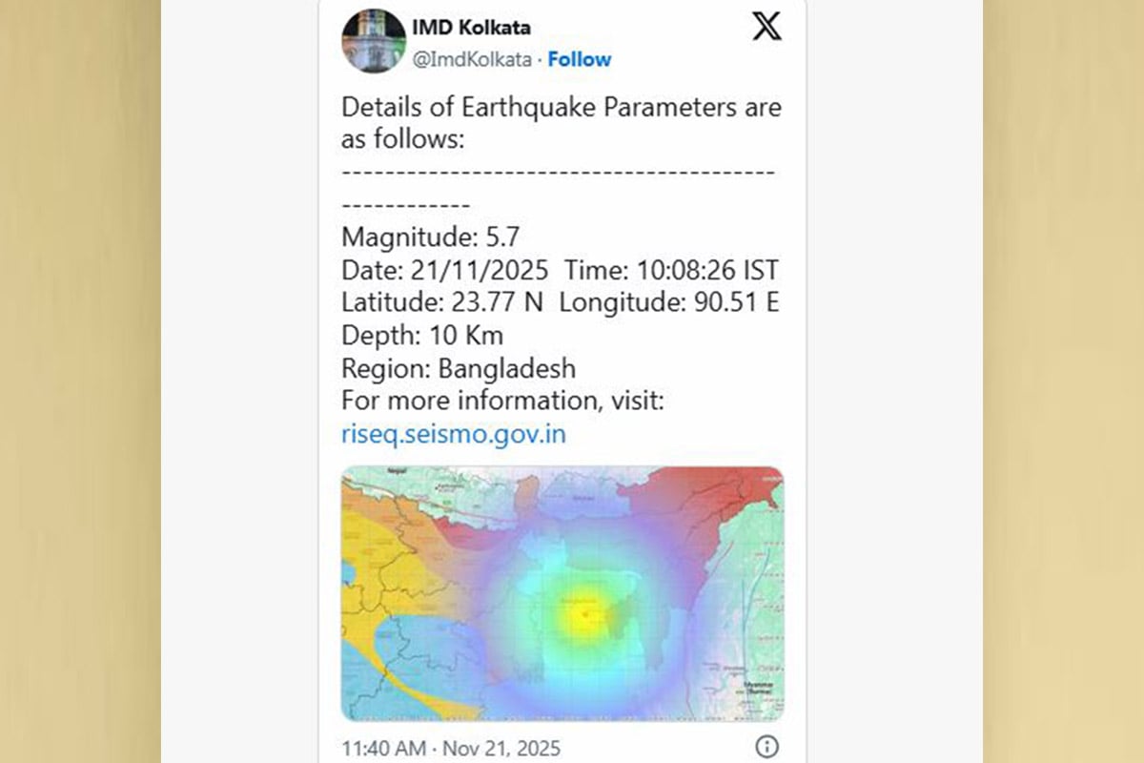Click the IMD Kolkata display name

pyautogui.click(x=472, y=27)
